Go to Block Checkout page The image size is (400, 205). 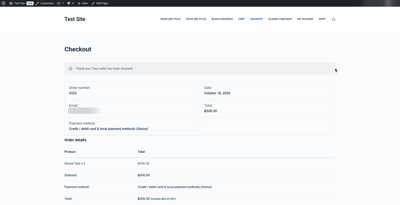222,19
